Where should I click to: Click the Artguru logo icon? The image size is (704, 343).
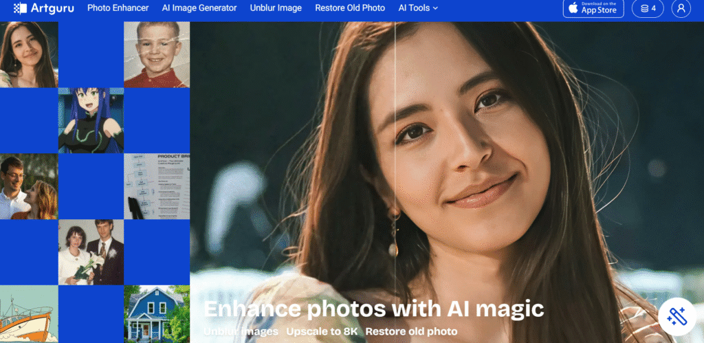tap(20, 8)
